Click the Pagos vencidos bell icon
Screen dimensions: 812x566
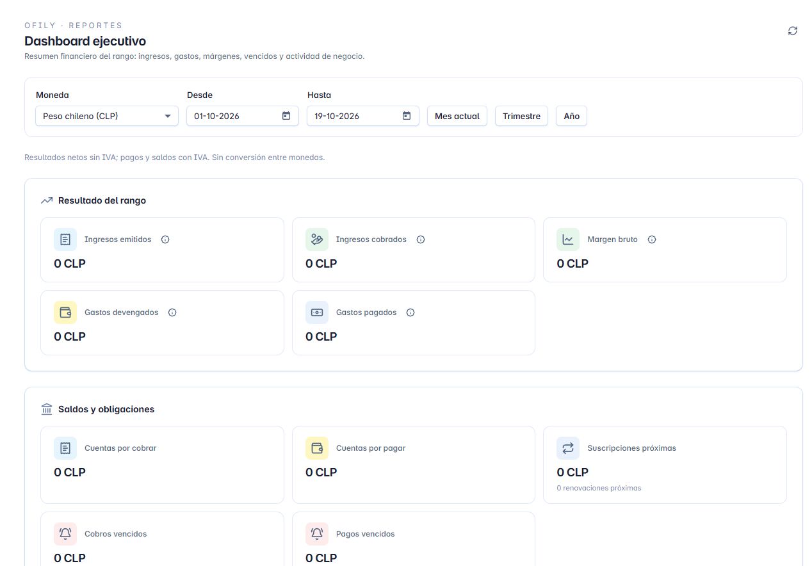317,534
